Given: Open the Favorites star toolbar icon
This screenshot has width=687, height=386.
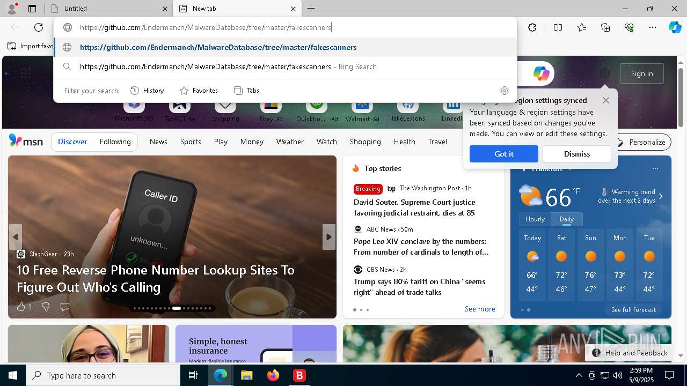Looking at the screenshot, I should (582, 27).
